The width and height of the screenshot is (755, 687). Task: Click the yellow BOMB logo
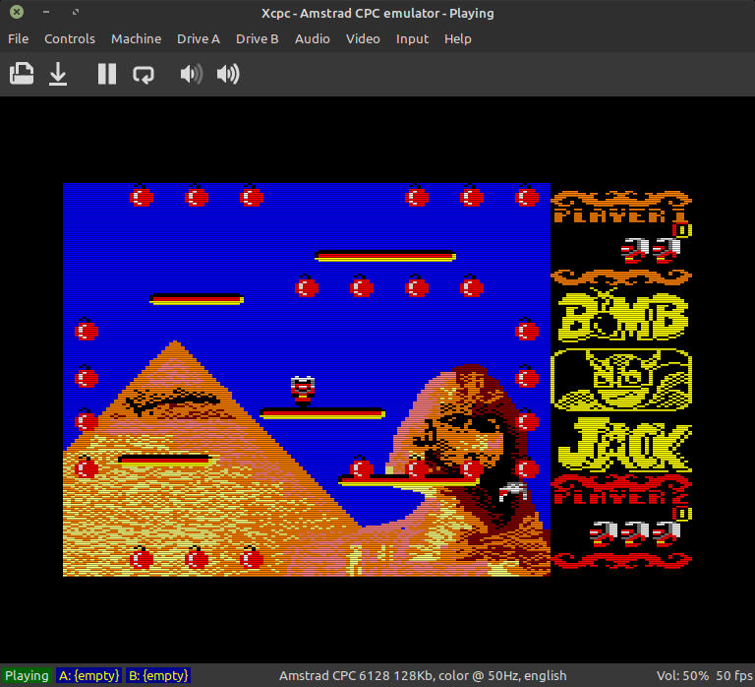pyautogui.click(x=622, y=315)
